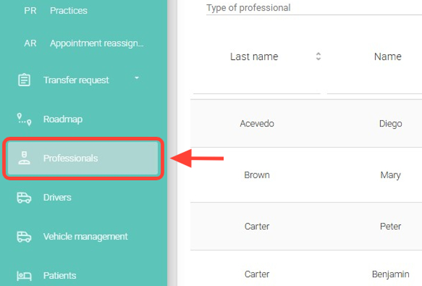Select the Brown Mary row
The height and width of the screenshot is (286, 422).
tap(306, 175)
